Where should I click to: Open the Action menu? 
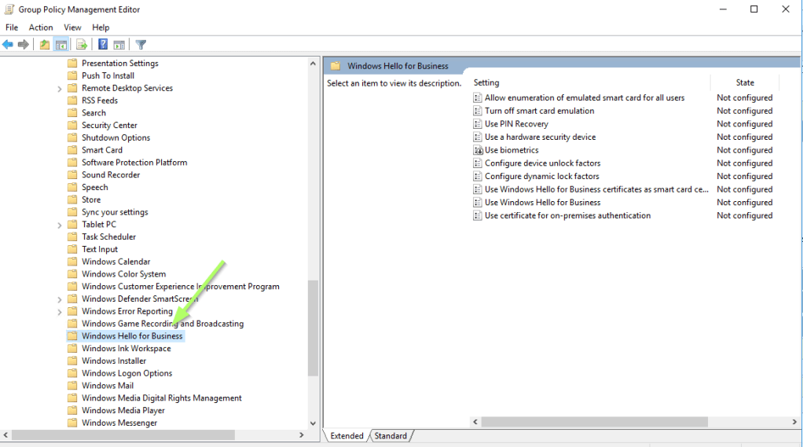point(41,27)
